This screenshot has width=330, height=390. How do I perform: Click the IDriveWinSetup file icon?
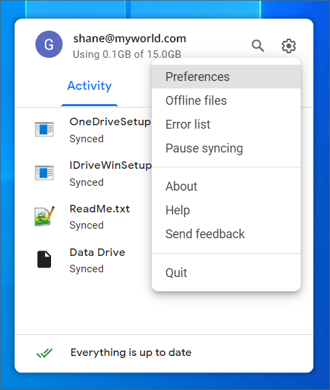(x=44, y=173)
